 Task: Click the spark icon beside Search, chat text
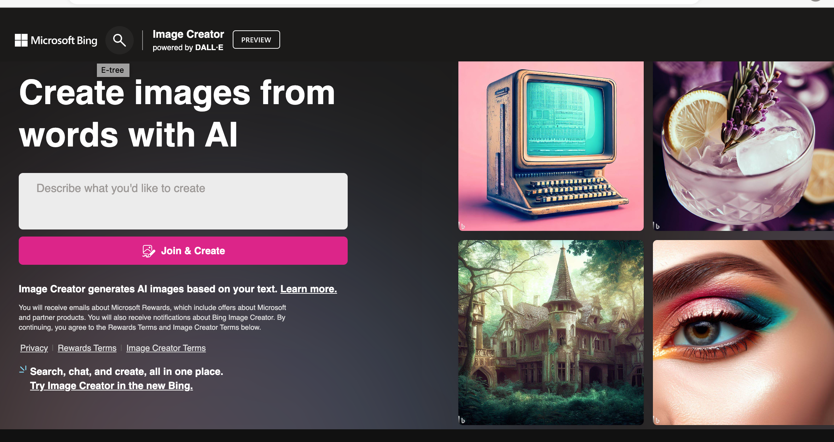23,370
